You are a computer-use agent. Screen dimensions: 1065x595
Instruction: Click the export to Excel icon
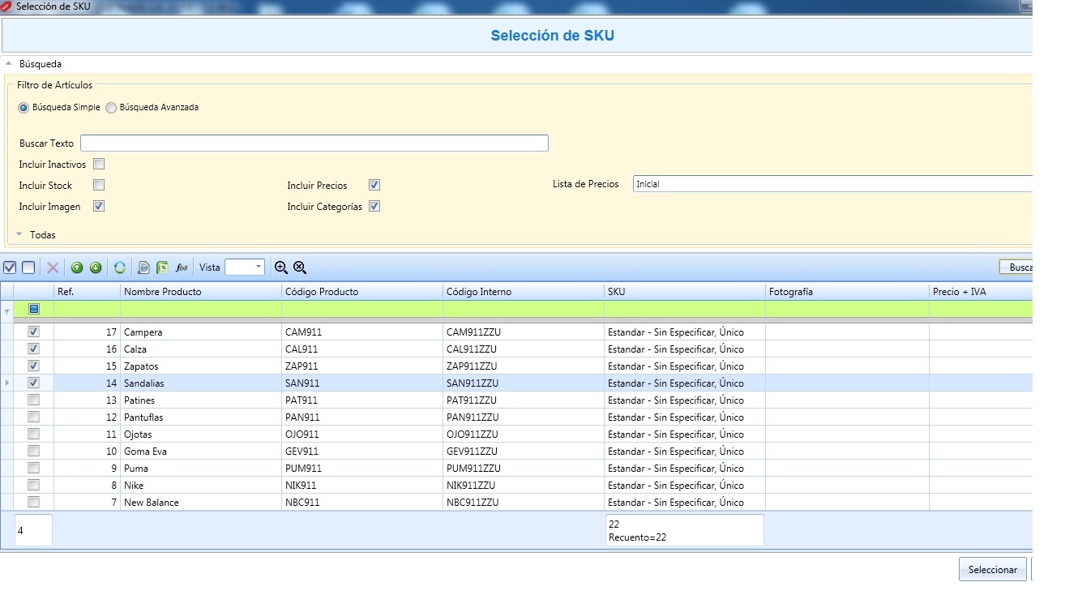pos(162,268)
